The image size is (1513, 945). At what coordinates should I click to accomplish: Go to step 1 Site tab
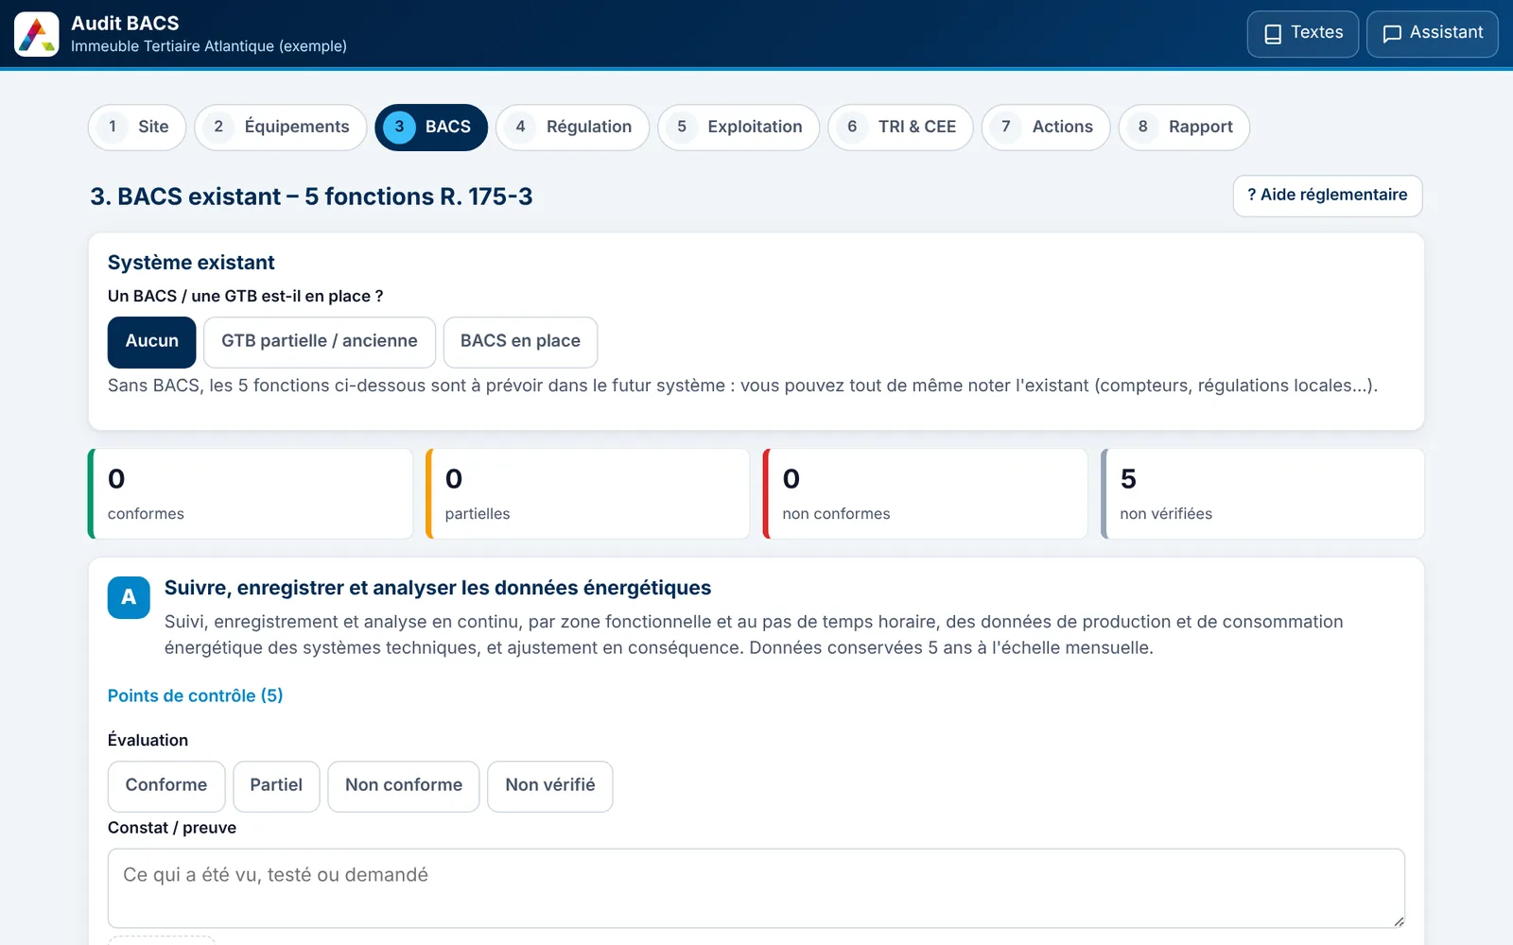137,128
